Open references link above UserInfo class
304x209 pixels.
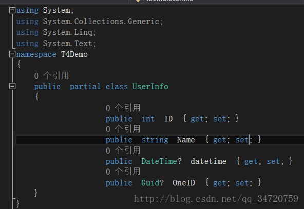pos(51,76)
